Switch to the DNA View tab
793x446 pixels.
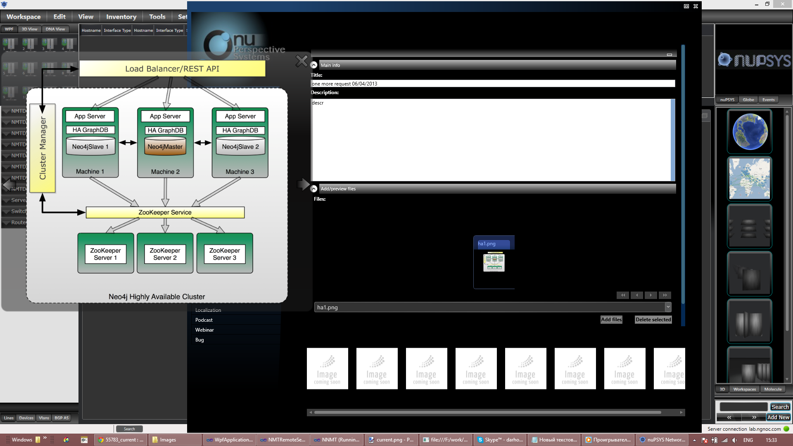(x=55, y=29)
